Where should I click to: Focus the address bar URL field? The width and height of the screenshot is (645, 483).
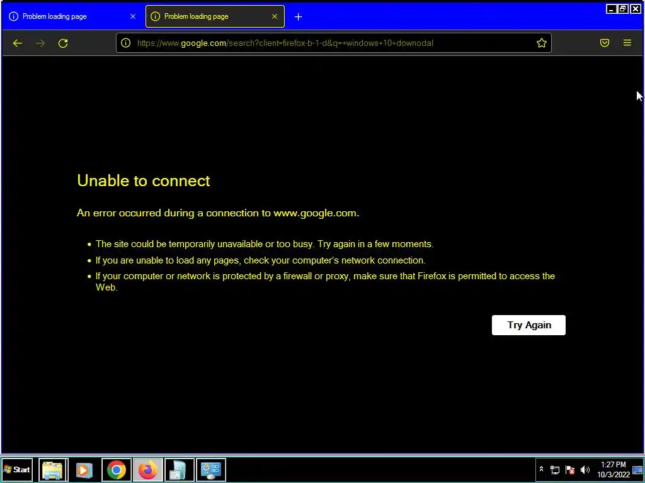333,43
